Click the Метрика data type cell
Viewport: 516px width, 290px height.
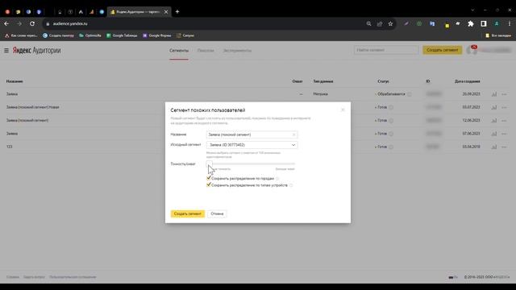pyautogui.click(x=321, y=94)
